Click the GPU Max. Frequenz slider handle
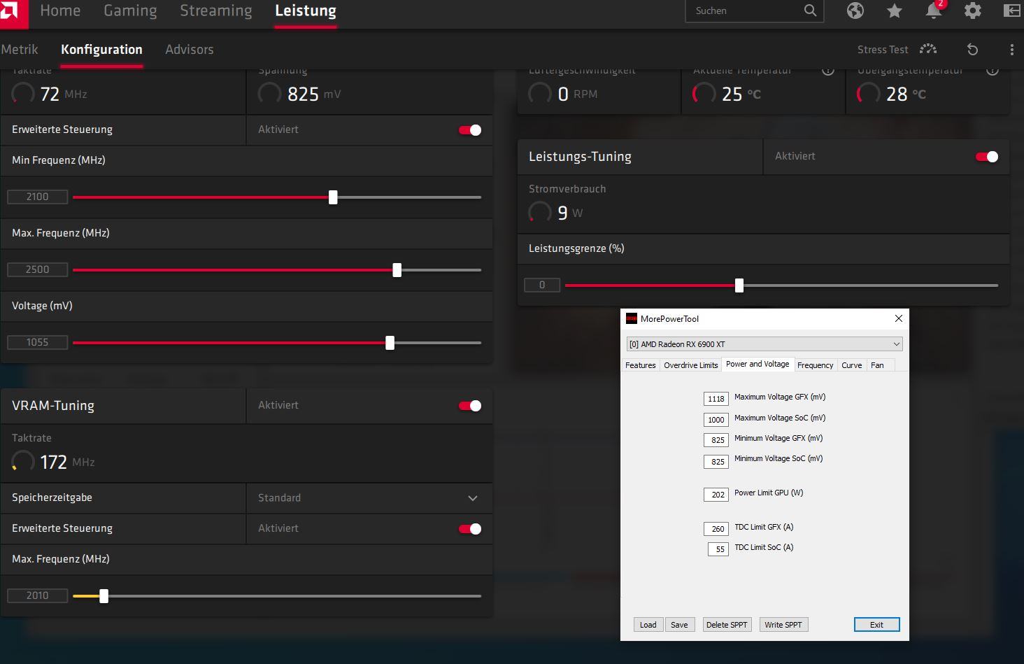 [397, 270]
